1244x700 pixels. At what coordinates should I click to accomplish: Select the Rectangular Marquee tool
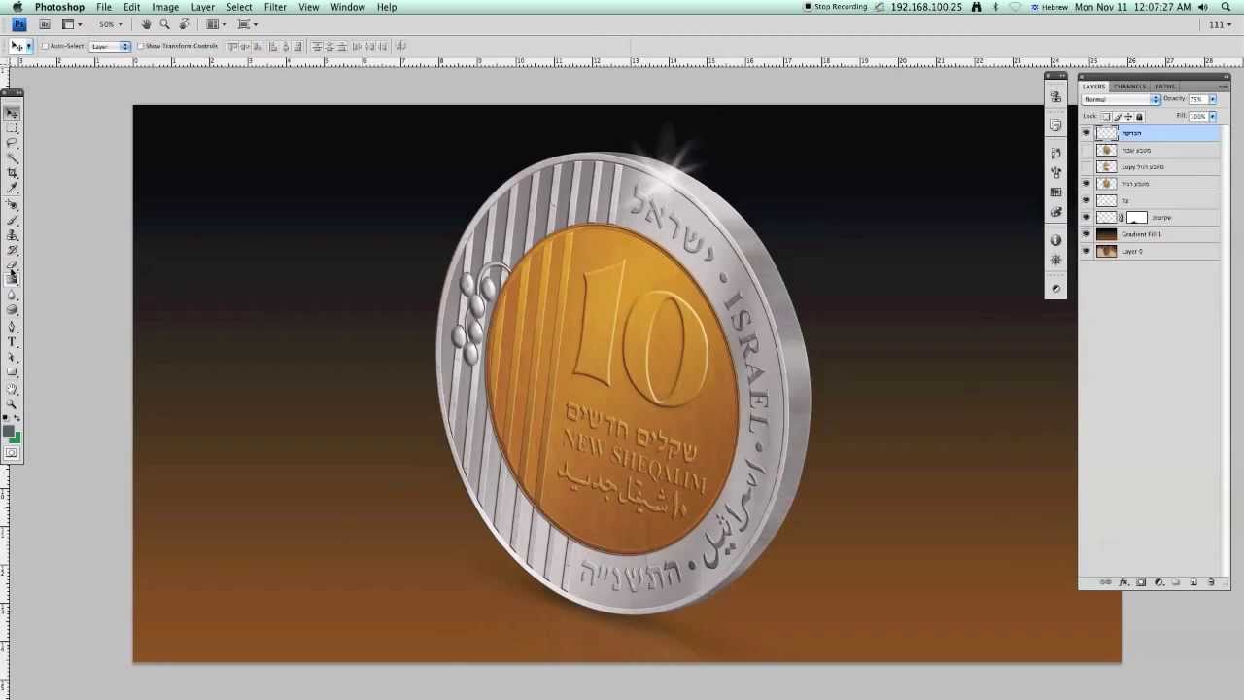coord(12,127)
